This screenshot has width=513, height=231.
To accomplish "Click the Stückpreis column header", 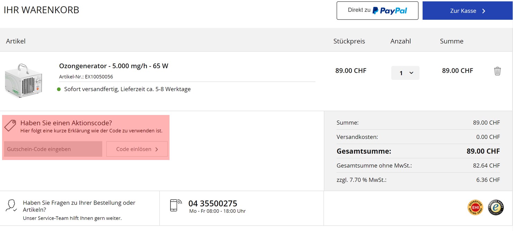I will [x=349, y=41].
